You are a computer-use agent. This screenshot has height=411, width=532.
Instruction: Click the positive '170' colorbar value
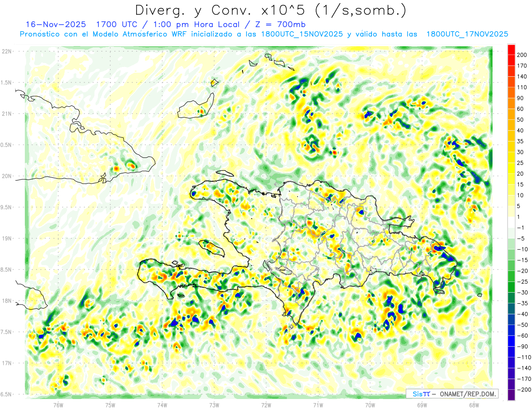pyautogui.click(x=522, y=66)
